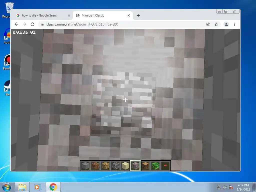
Task: Show the clock and calendar 4:14 PM
Action: [x=243, y=187]
